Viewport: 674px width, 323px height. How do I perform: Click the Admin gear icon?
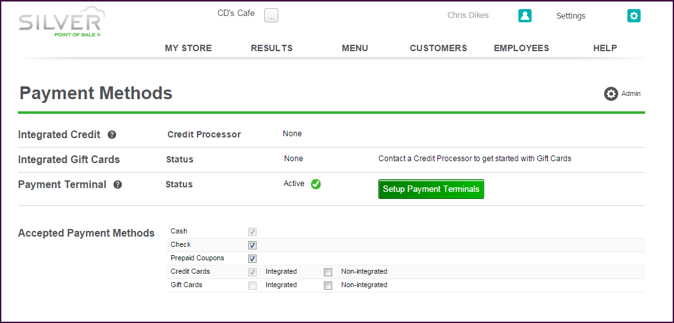pyautogui.click(x=611, y=94)
